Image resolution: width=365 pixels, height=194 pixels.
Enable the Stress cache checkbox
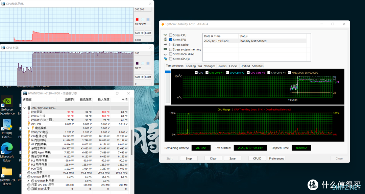(171, 45)
